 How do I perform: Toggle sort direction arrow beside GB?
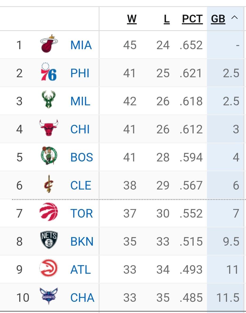[x=235, y=18]
